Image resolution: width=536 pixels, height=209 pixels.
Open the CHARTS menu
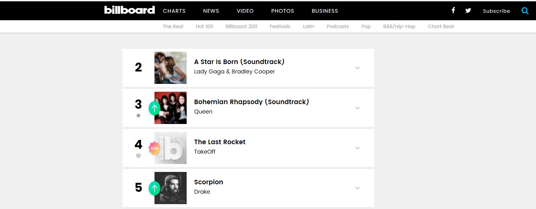174,11
